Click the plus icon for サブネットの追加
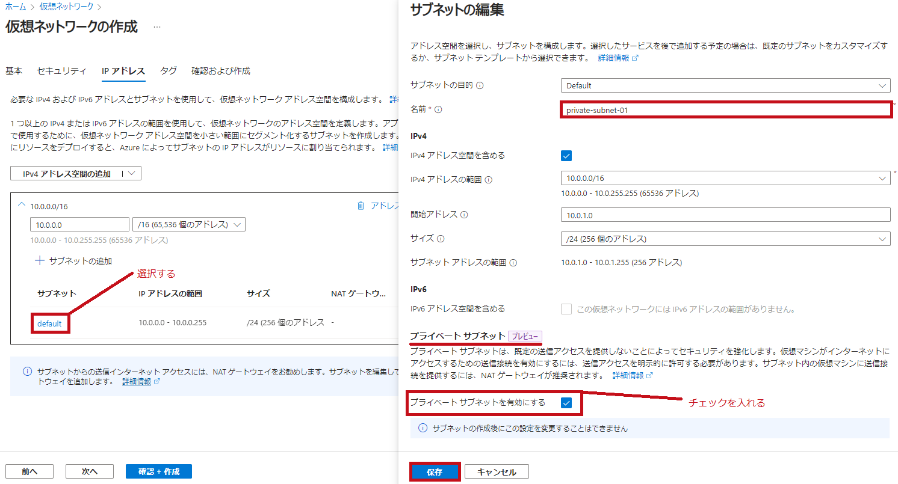898x484 pixels. coord(40,261)
